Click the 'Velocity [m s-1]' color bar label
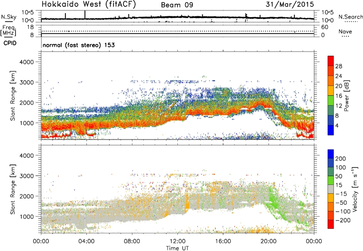The width and height of the screenshot is (363, 251). point(355,189)
